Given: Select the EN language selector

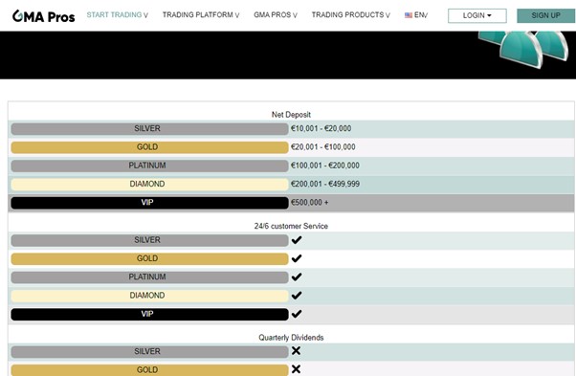Looking at the screenshot, I should [420, 15].
